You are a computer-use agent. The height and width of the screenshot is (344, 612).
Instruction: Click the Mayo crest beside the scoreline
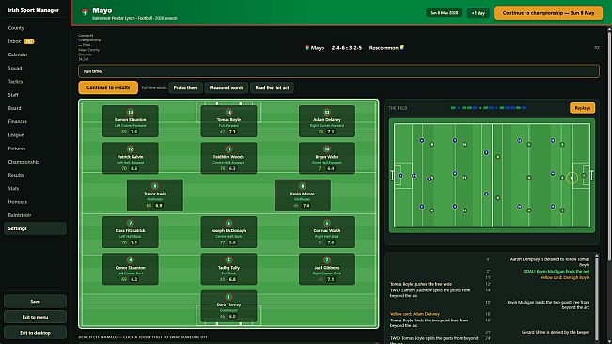306,48
